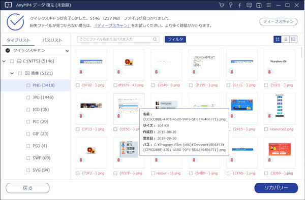
Task: Switch to thumbnail grid view
Action: coord(278,40)
